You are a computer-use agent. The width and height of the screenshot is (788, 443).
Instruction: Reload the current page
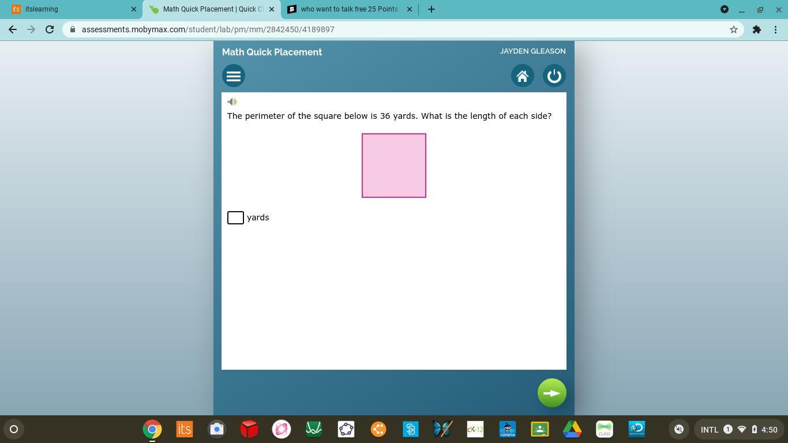coord(50,29)
